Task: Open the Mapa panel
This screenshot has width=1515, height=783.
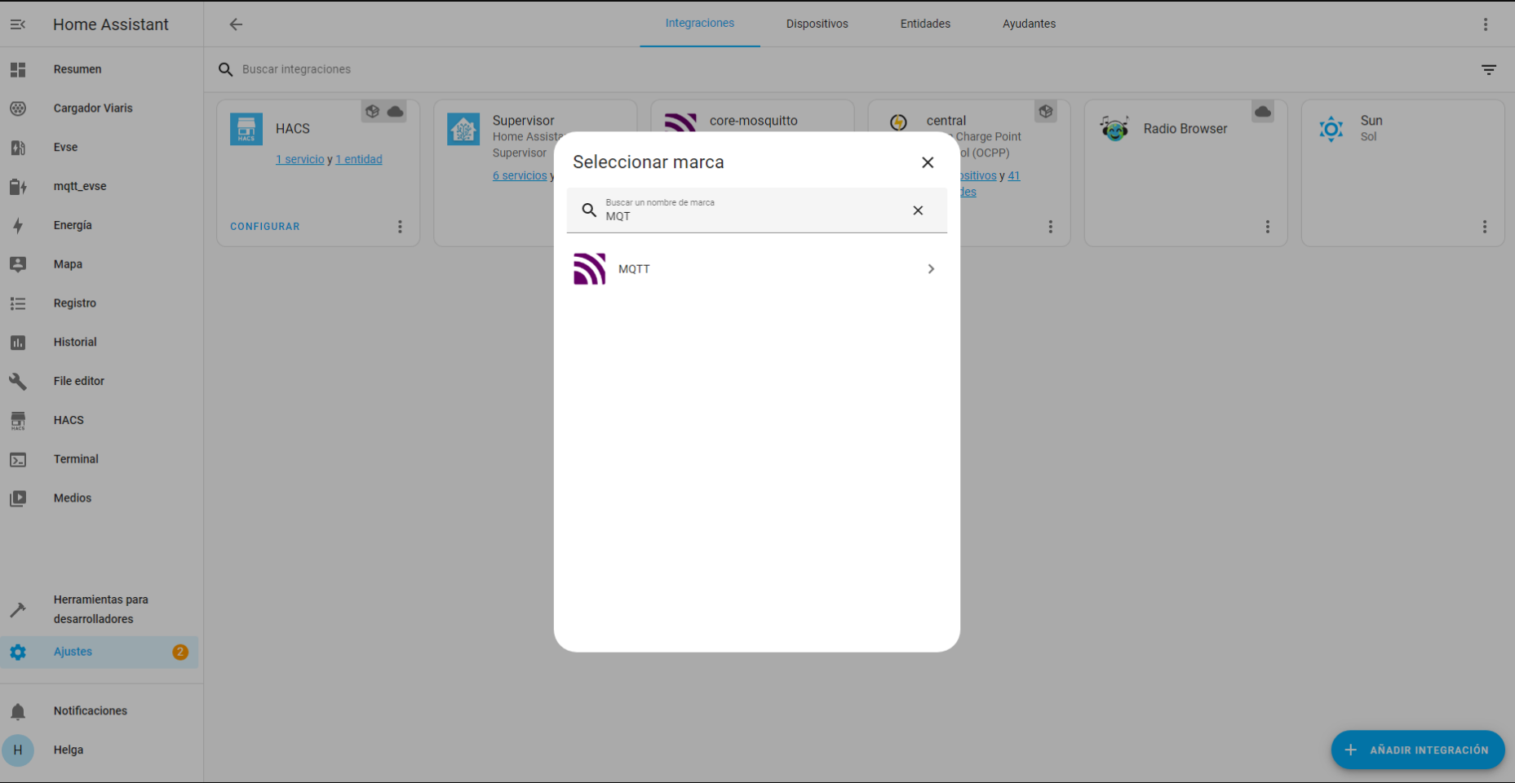Action: click(x=100, y=264)
